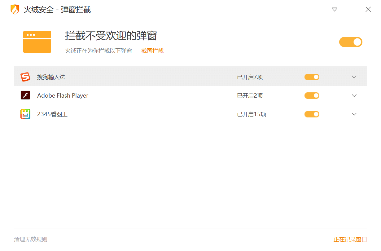Expand the Adobe Flash Player entry
This screenshot has height=251, width=381.
354,95
